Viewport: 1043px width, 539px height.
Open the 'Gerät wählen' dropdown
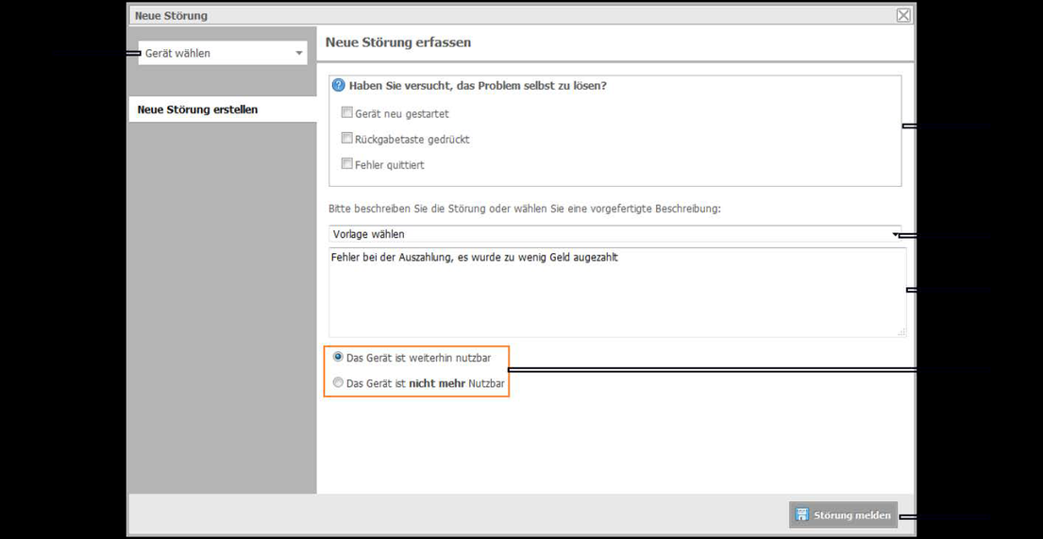(223, 53)
